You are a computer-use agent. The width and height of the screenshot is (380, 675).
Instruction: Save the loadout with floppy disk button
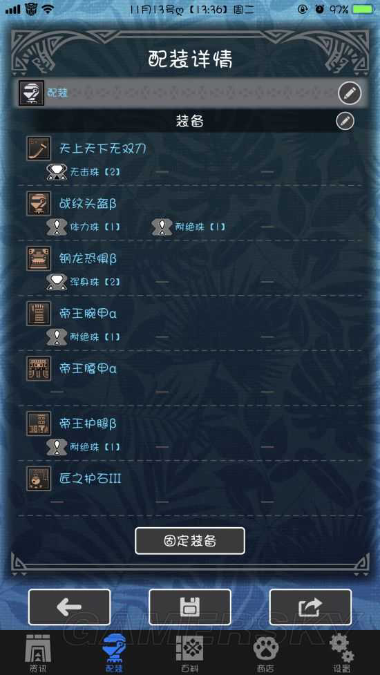click(x=190, y=607)
